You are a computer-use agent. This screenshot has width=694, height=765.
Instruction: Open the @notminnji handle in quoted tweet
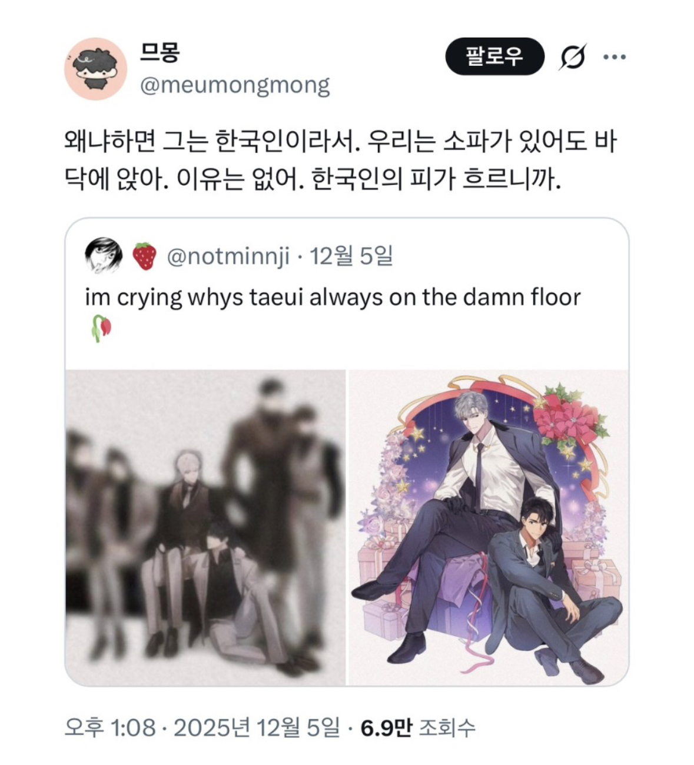point(228,257)
